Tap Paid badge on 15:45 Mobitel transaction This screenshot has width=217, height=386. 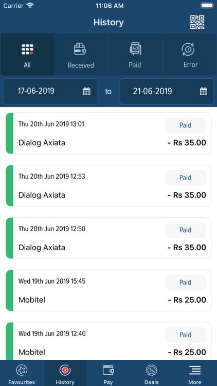(x=185, y=283)
